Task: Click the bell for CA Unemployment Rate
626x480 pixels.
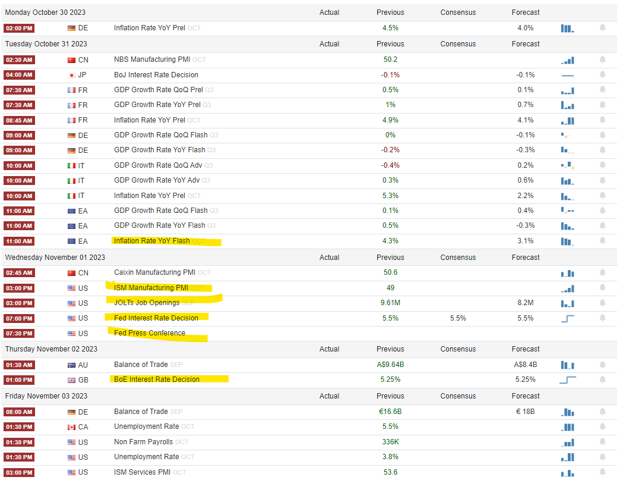Action: [602, 426]
